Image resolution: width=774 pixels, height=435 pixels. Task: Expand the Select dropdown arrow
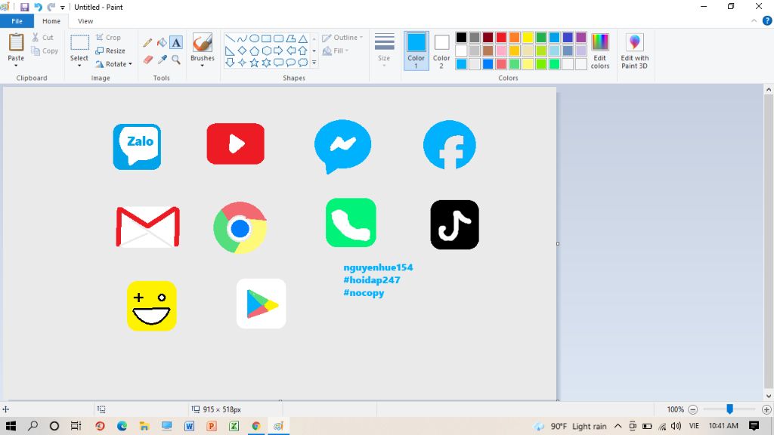pyautogui.click(x=79, y=66)
